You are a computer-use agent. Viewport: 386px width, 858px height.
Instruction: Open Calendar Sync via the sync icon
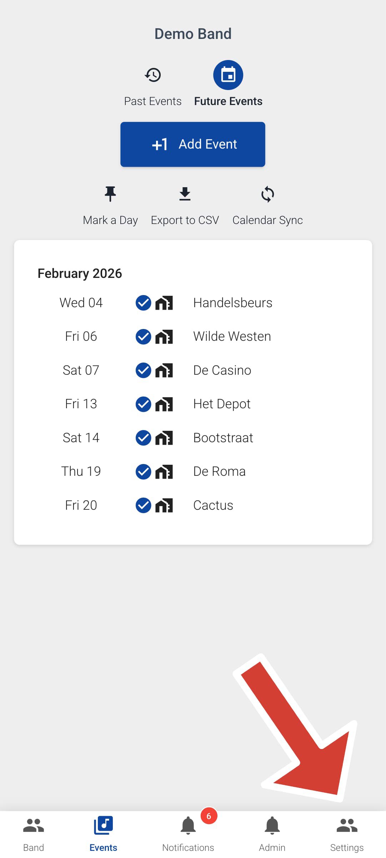coord(268,194)
